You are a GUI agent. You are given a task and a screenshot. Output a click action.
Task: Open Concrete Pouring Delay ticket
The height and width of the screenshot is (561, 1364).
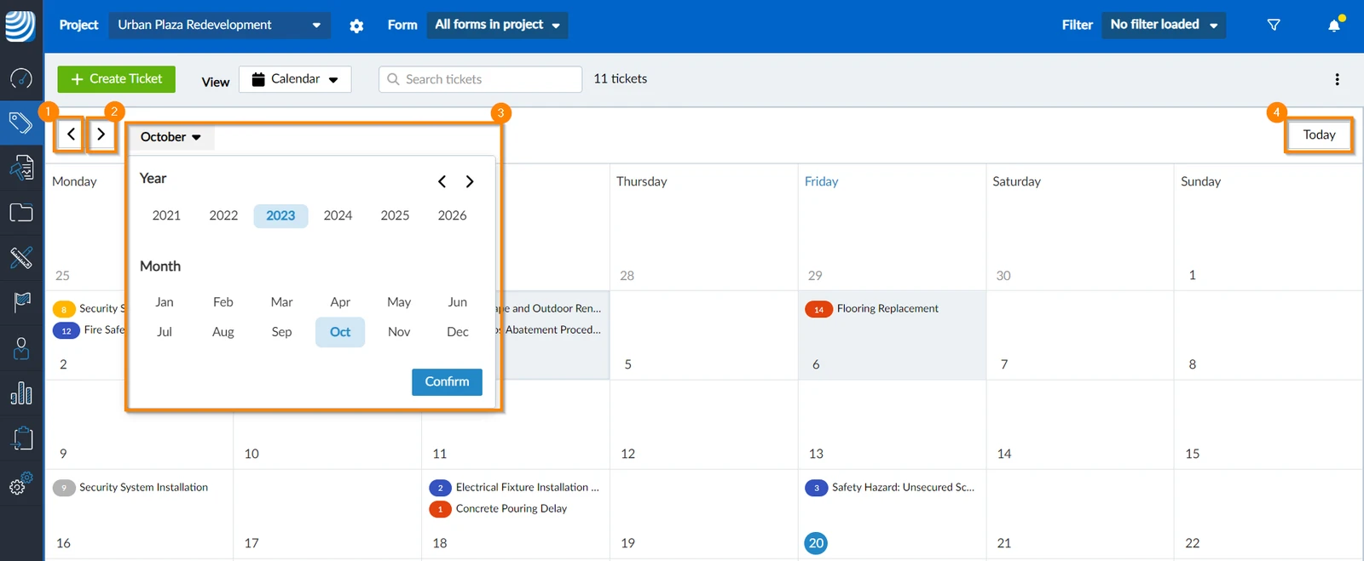click(x=498, y=509)
